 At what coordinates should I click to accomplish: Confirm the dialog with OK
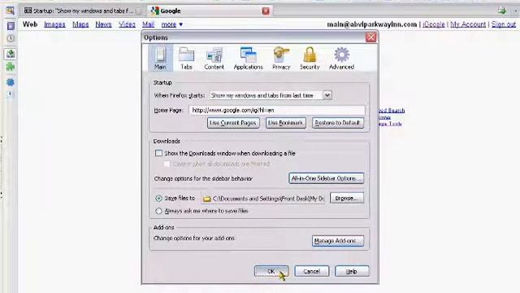click(271, 271)
